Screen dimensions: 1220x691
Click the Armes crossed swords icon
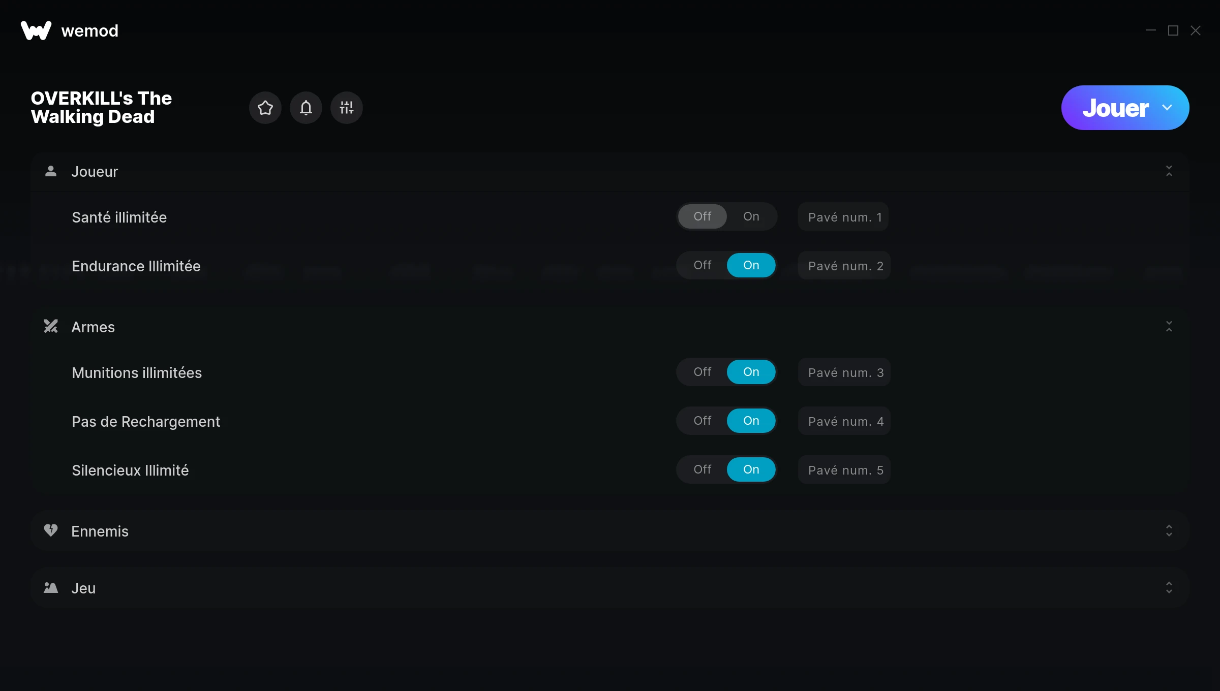pos(51,326)
